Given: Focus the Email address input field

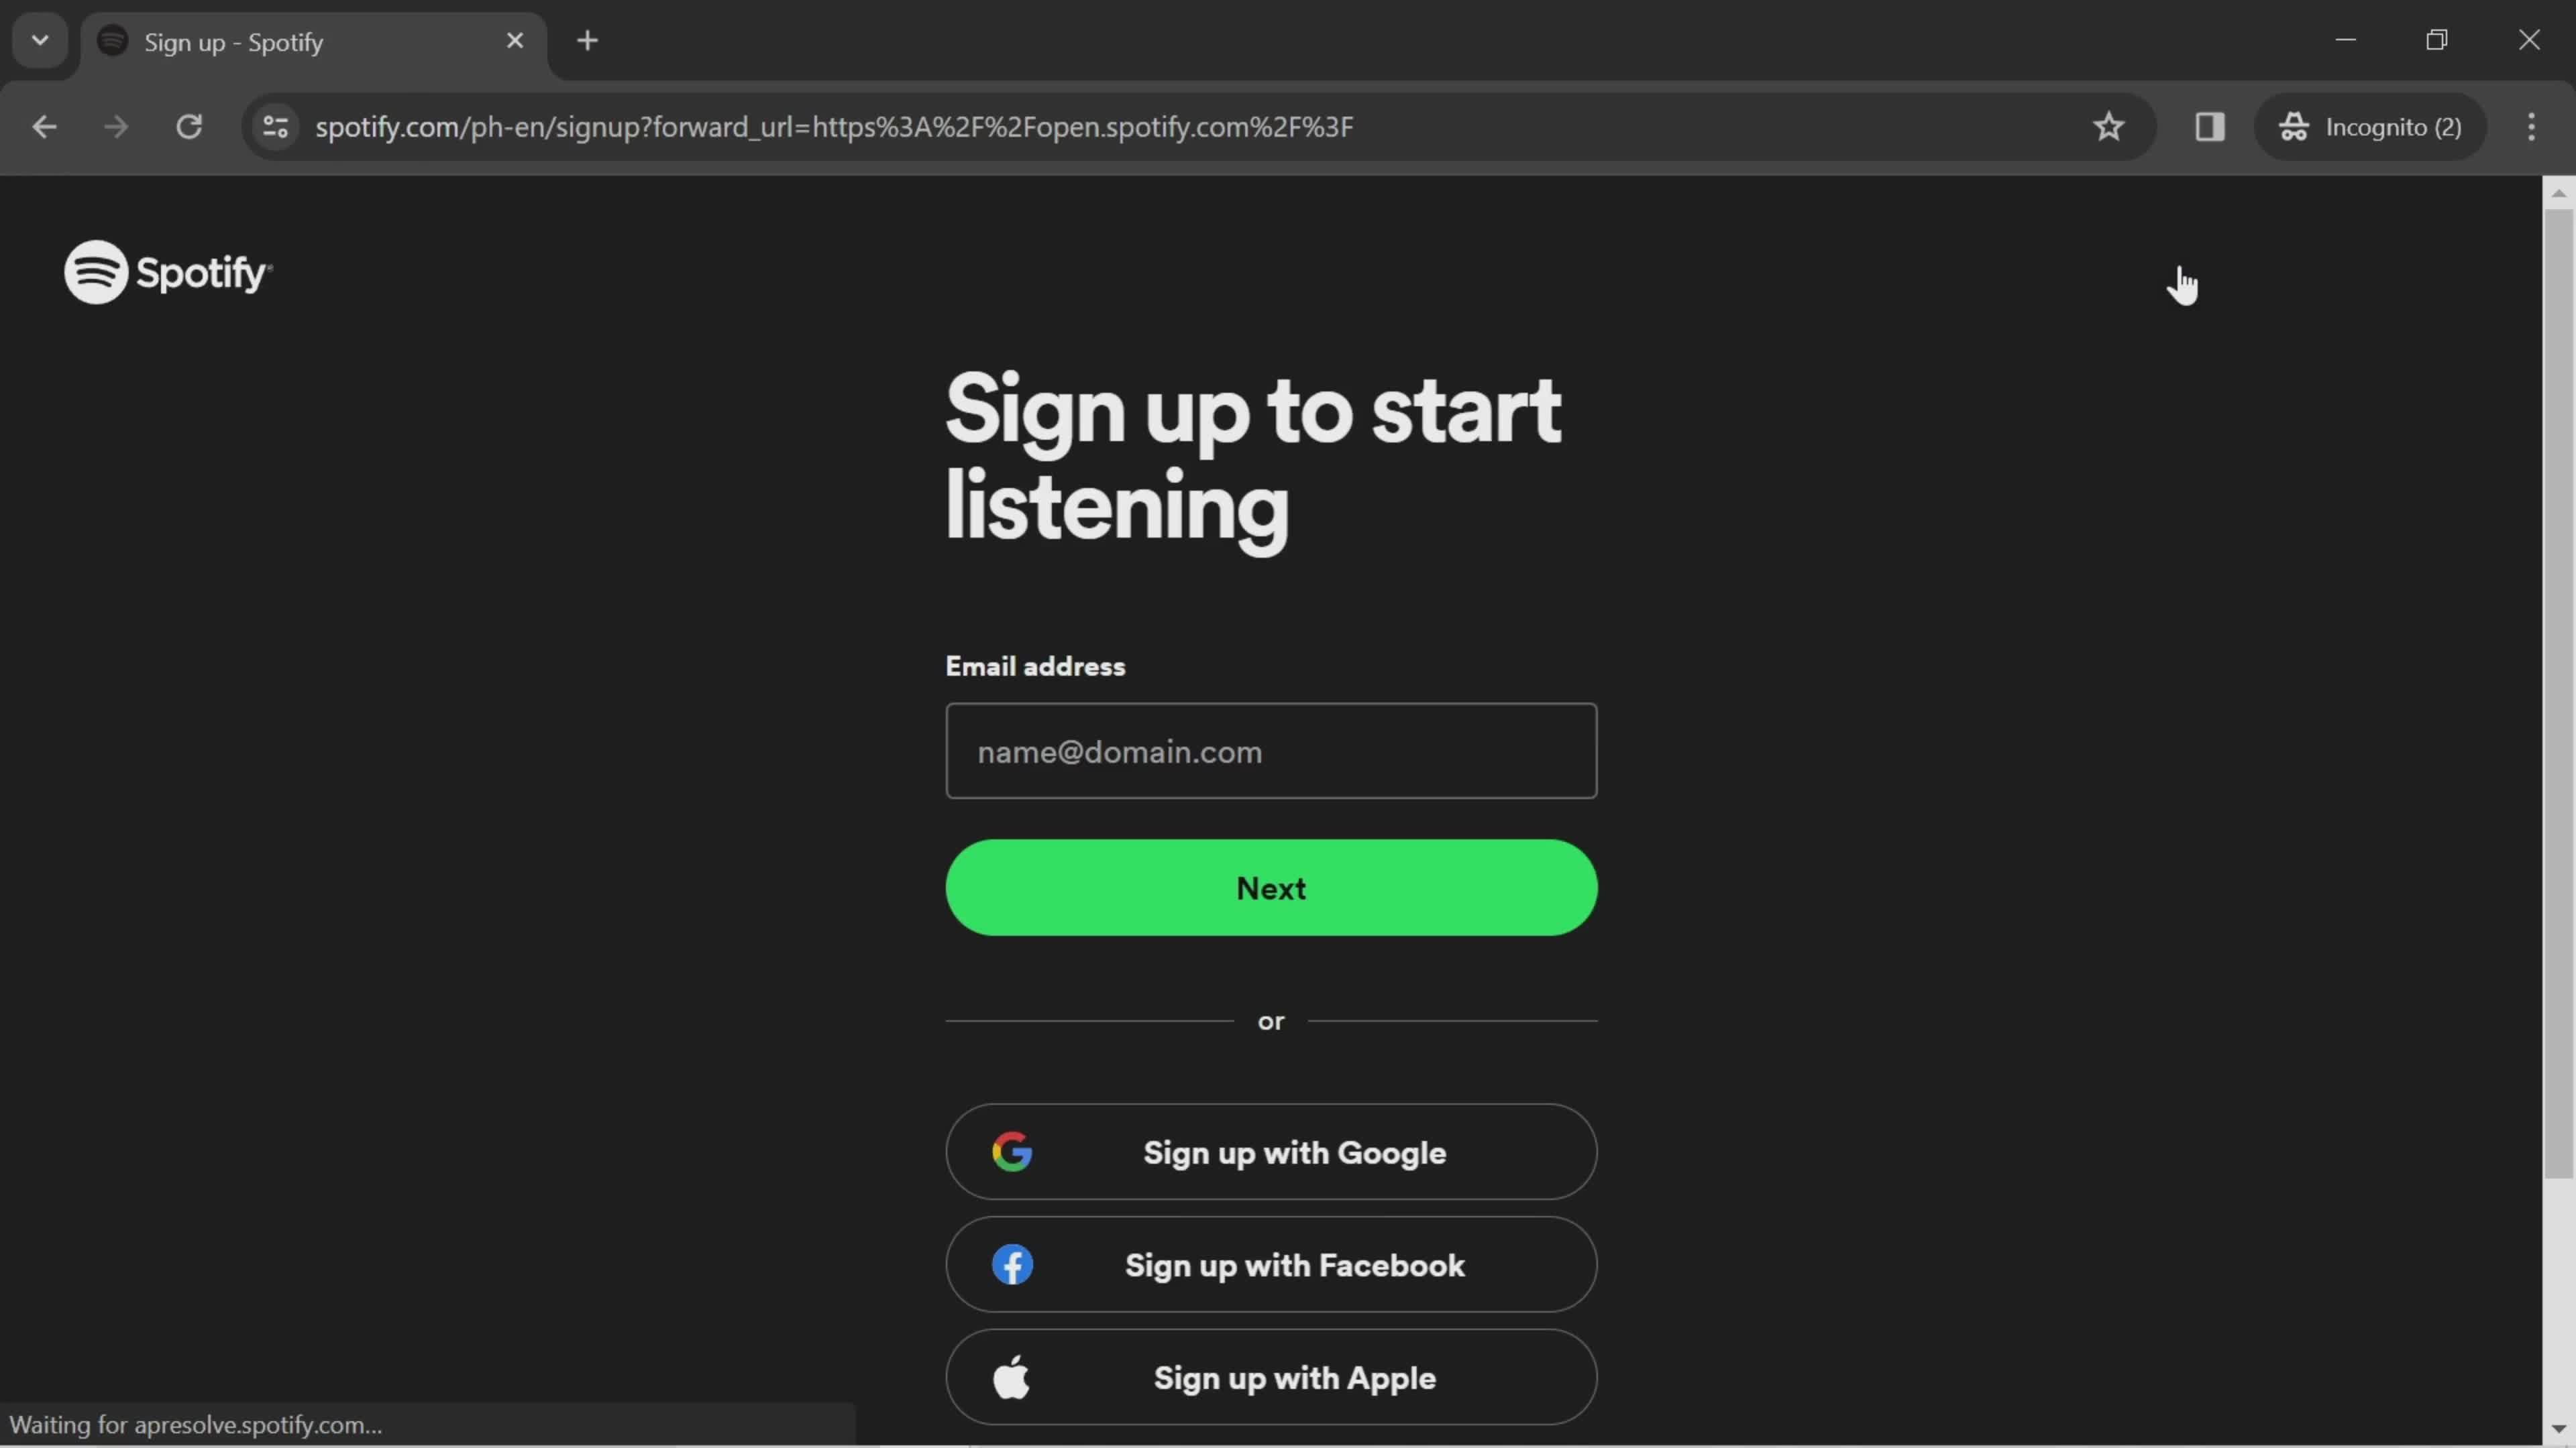Looking at the screenshot, I should (x=1271, y=751).
